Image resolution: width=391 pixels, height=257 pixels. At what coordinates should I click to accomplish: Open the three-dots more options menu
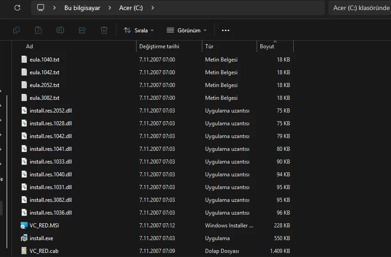tap(225, 30)
